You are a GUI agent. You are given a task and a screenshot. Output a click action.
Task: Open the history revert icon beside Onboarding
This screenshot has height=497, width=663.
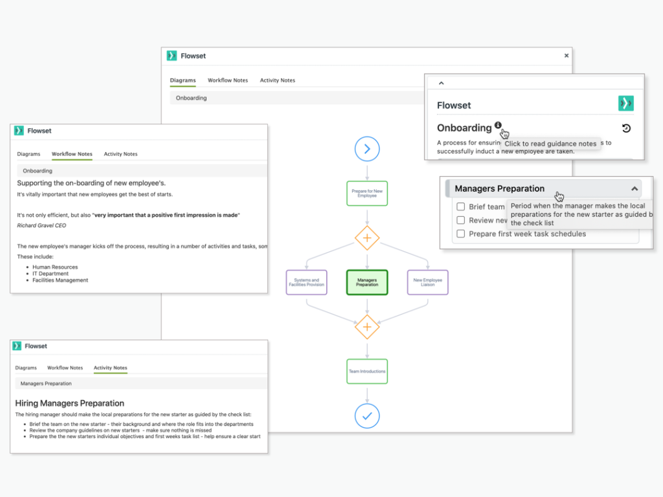pyautogui.click(x=626, y=127)
